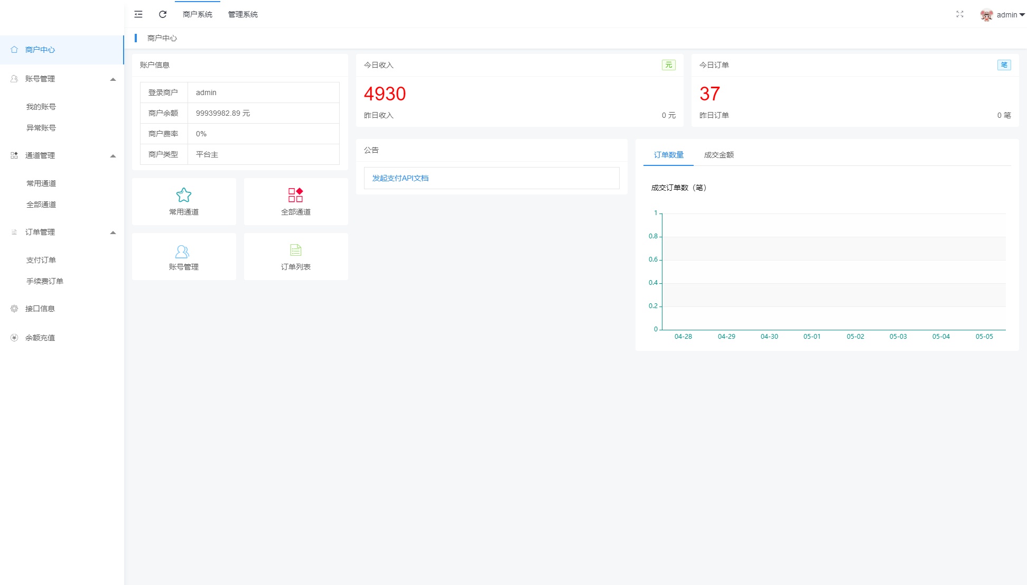Open the admin user dropdown arrow
The width and height of the screenshot is (1027, 585).
[x=1022, y=15]
